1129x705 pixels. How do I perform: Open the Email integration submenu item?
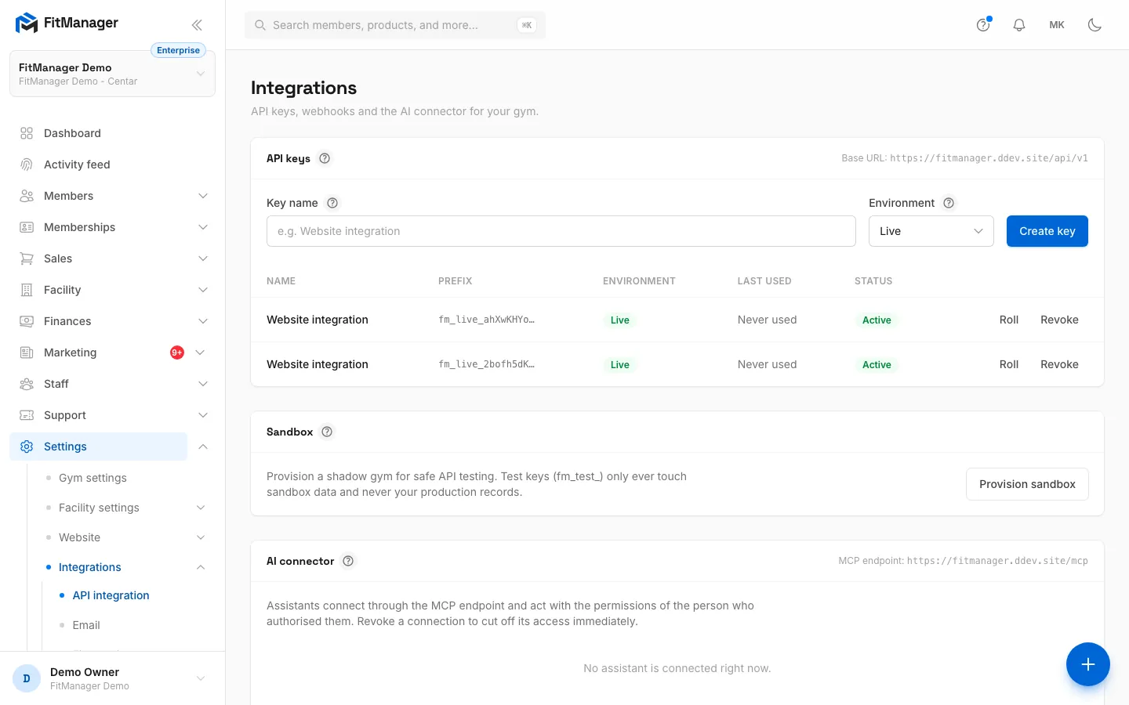click(86, 625)
